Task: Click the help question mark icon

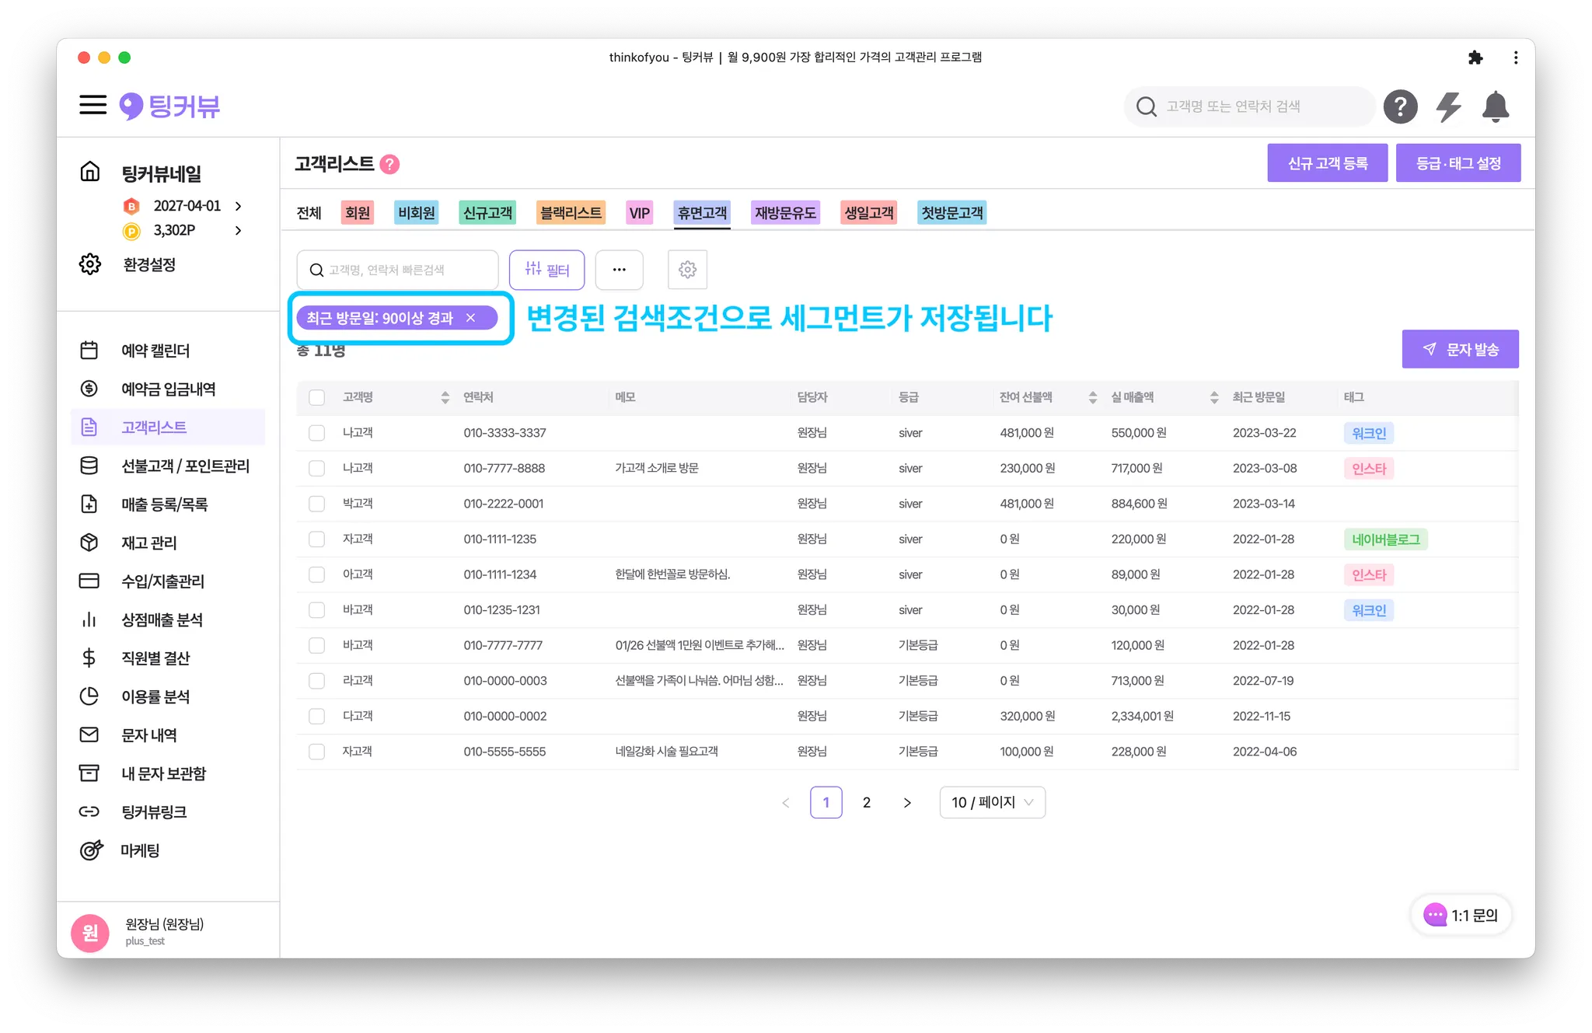Action: 1400,106
